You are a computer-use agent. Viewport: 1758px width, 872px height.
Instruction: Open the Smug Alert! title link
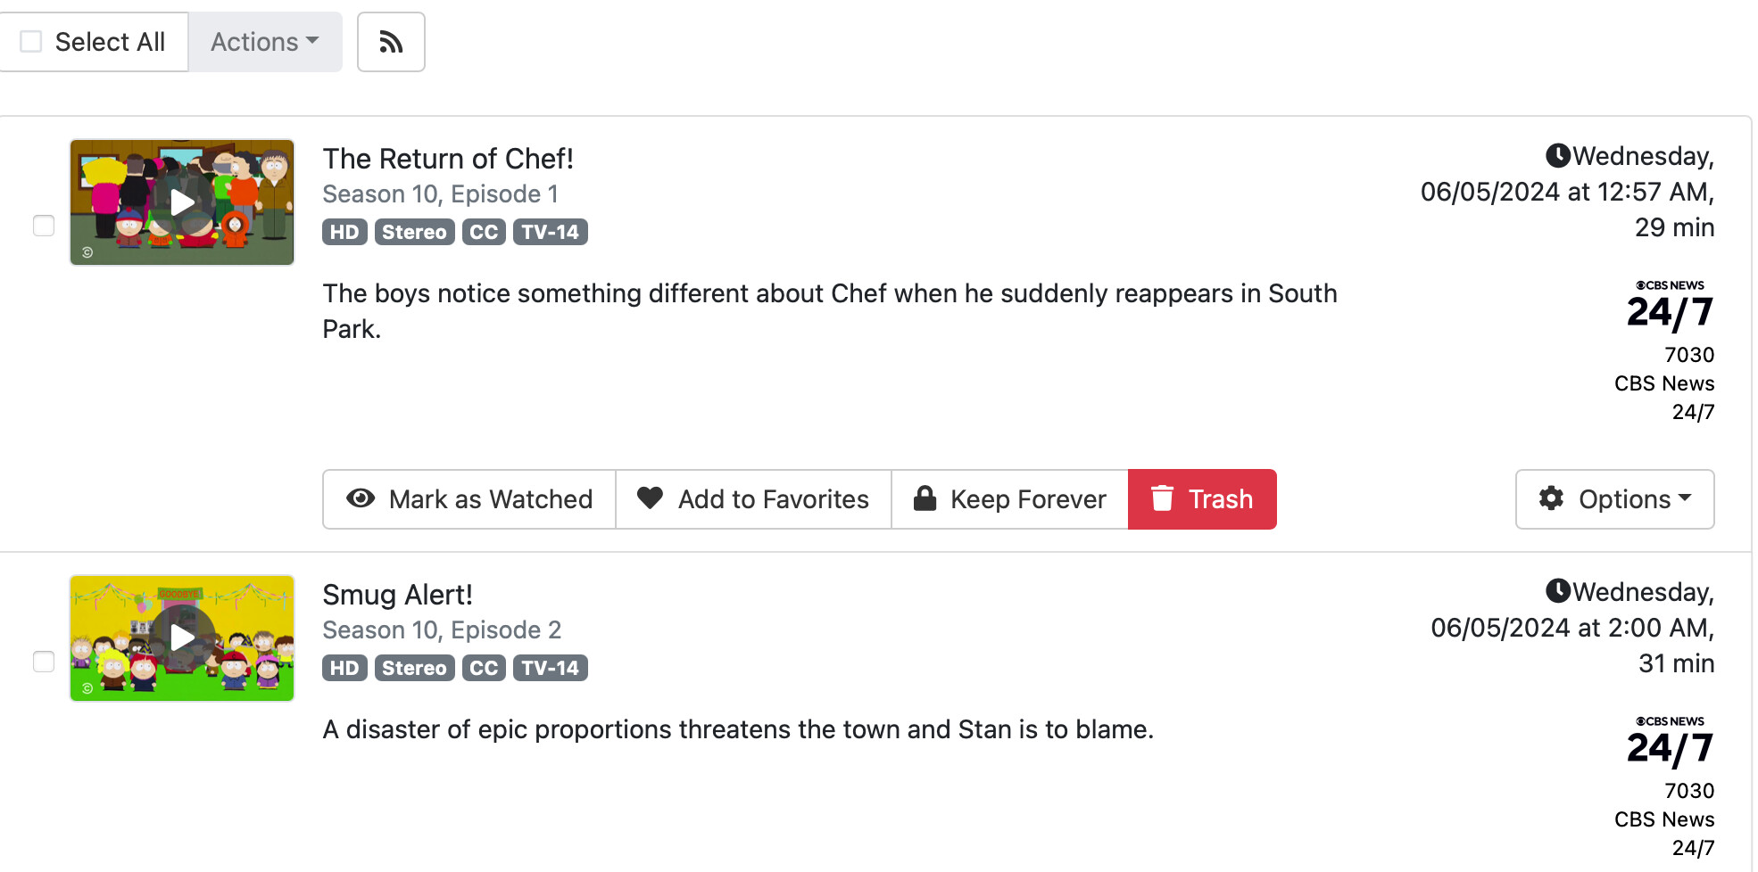pyautogui.click(x=397, y=595)
